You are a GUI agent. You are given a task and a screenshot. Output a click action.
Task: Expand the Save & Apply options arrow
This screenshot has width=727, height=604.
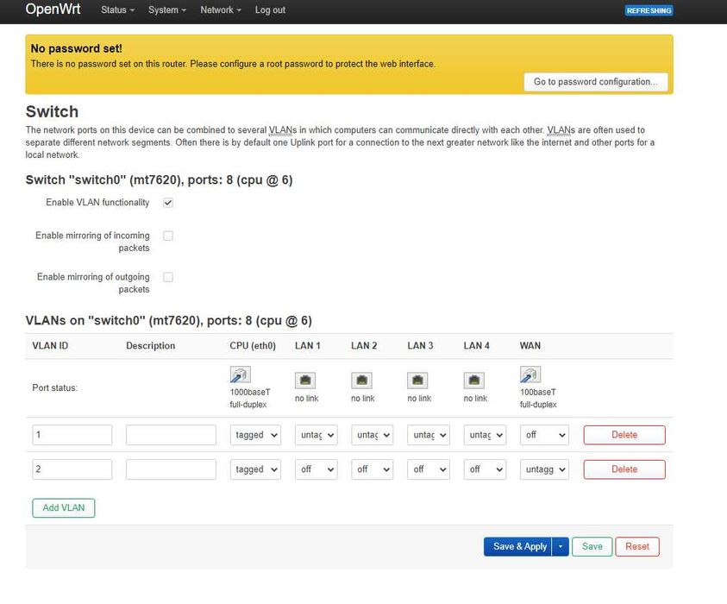(561, 547)
